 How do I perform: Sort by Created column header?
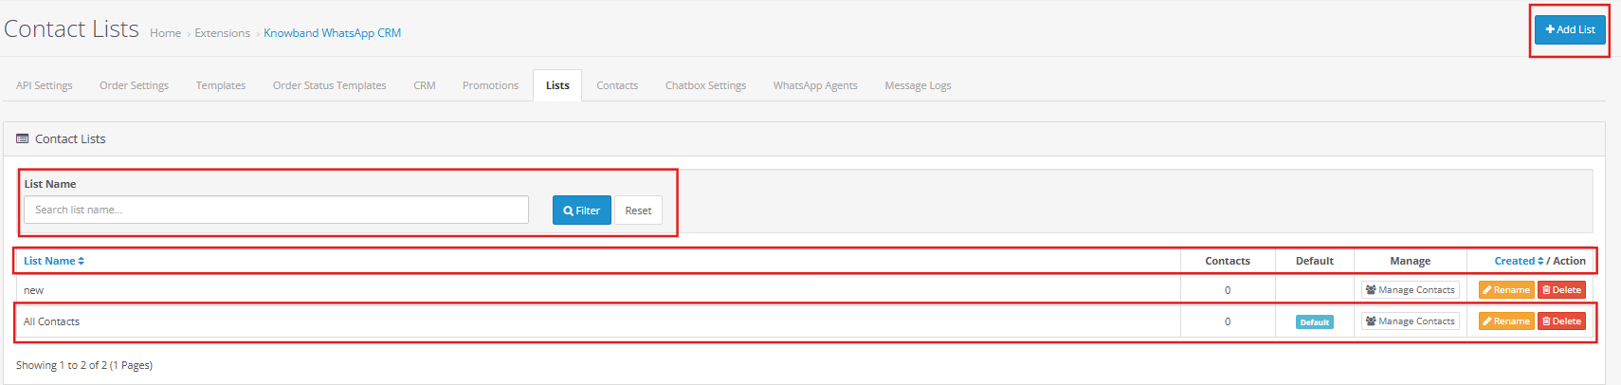tap(1519, 261)
